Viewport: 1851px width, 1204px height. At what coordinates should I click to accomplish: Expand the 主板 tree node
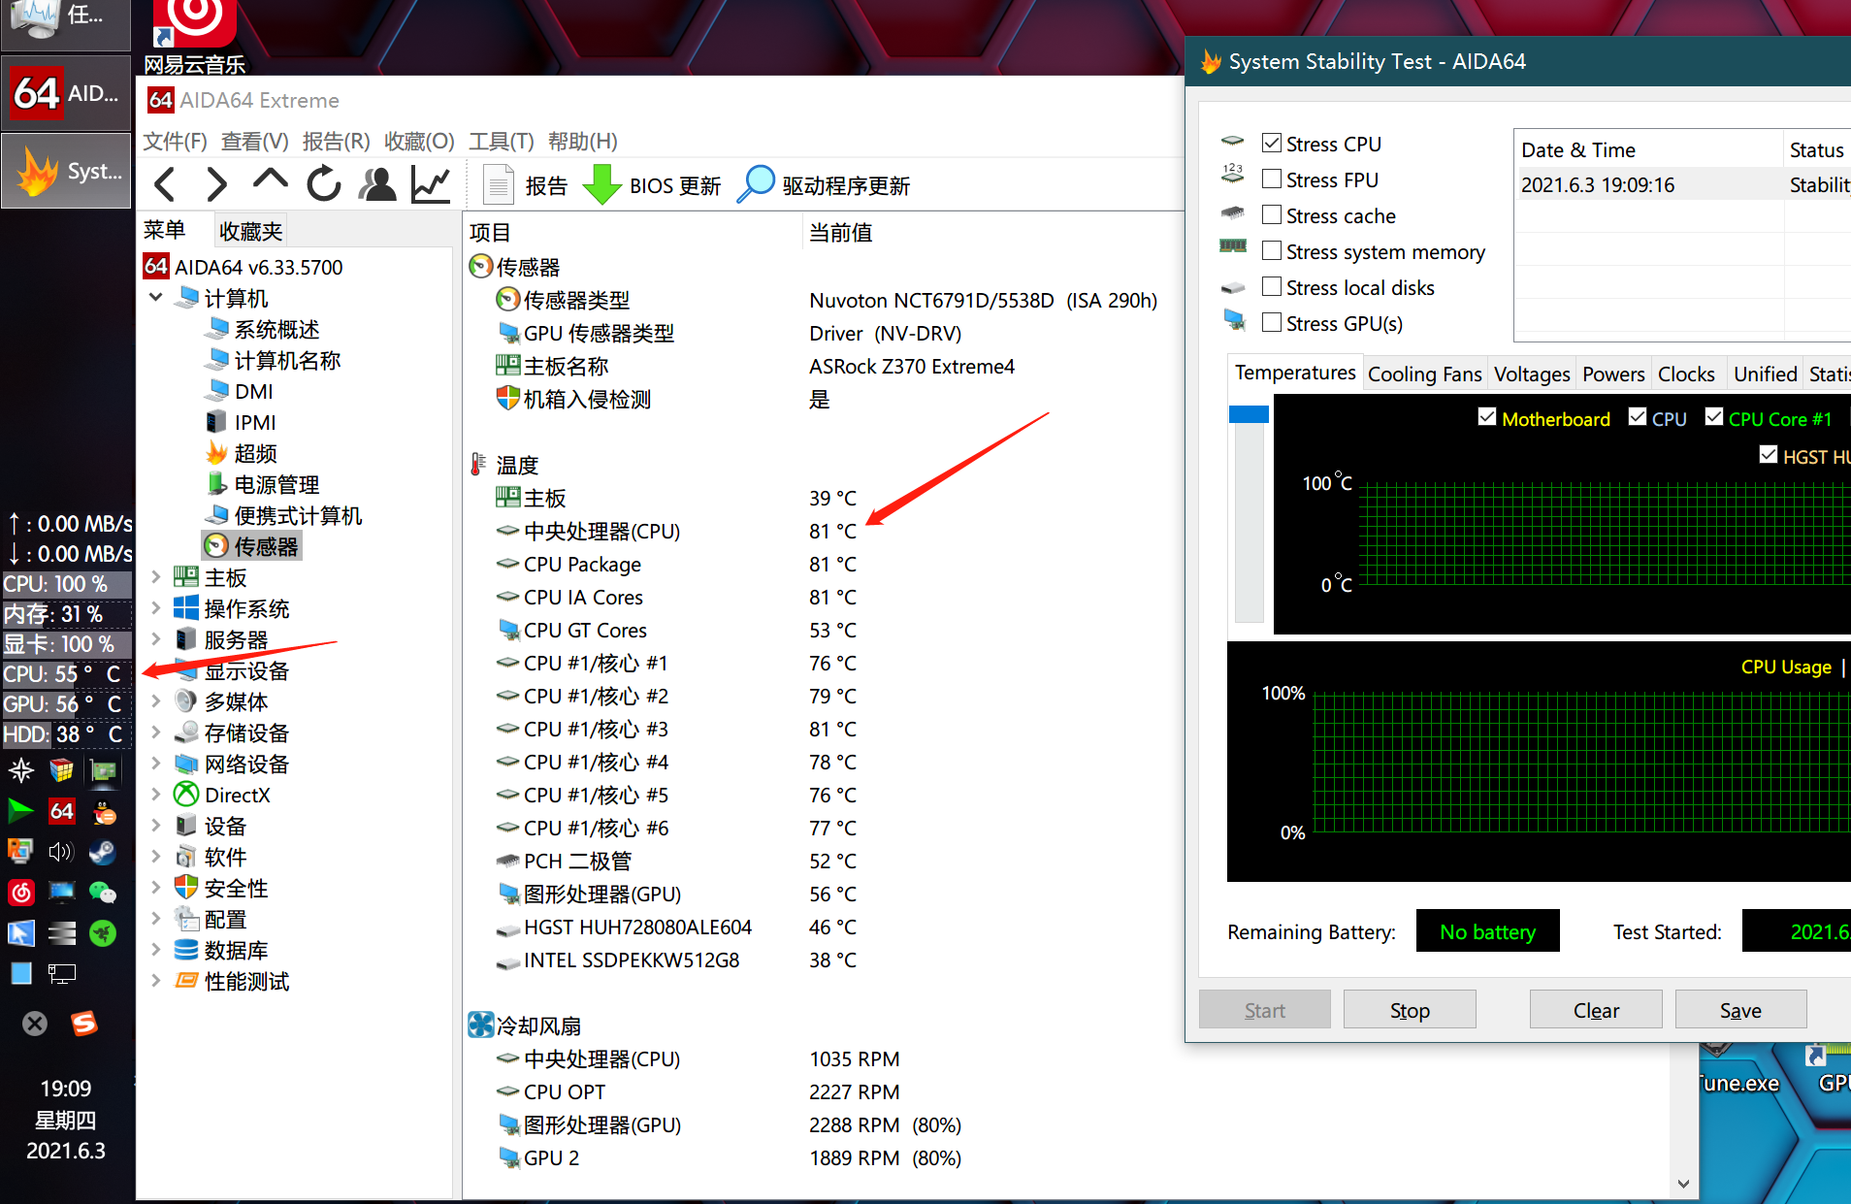pos(156,577)
